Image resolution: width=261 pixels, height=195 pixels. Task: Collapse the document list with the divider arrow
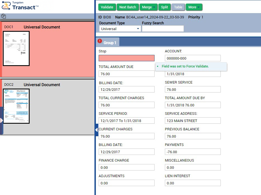(x=96, y=130)
